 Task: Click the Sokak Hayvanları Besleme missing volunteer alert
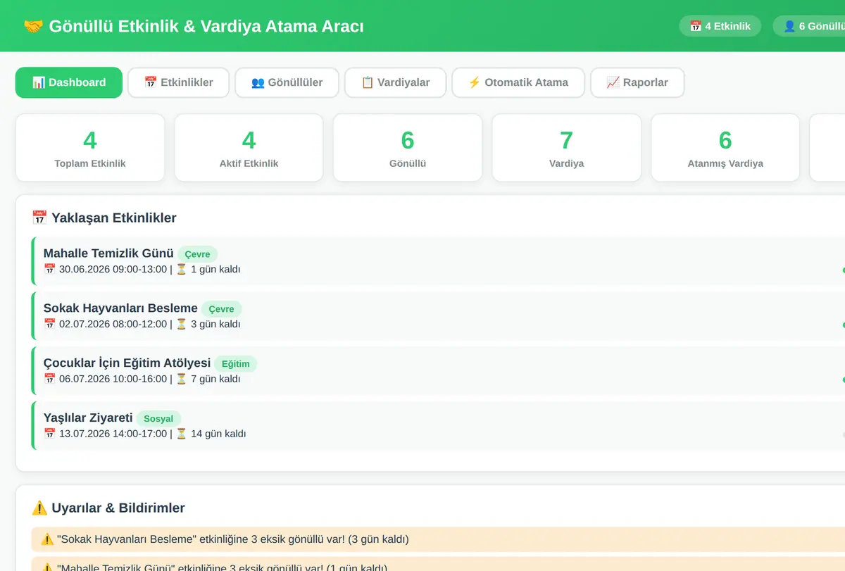coord(438,539)
